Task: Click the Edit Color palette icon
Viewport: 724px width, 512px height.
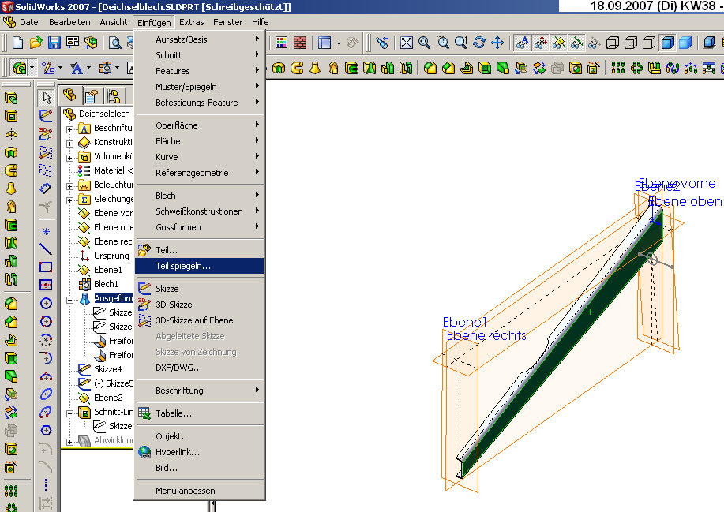Action: [281, 43]
